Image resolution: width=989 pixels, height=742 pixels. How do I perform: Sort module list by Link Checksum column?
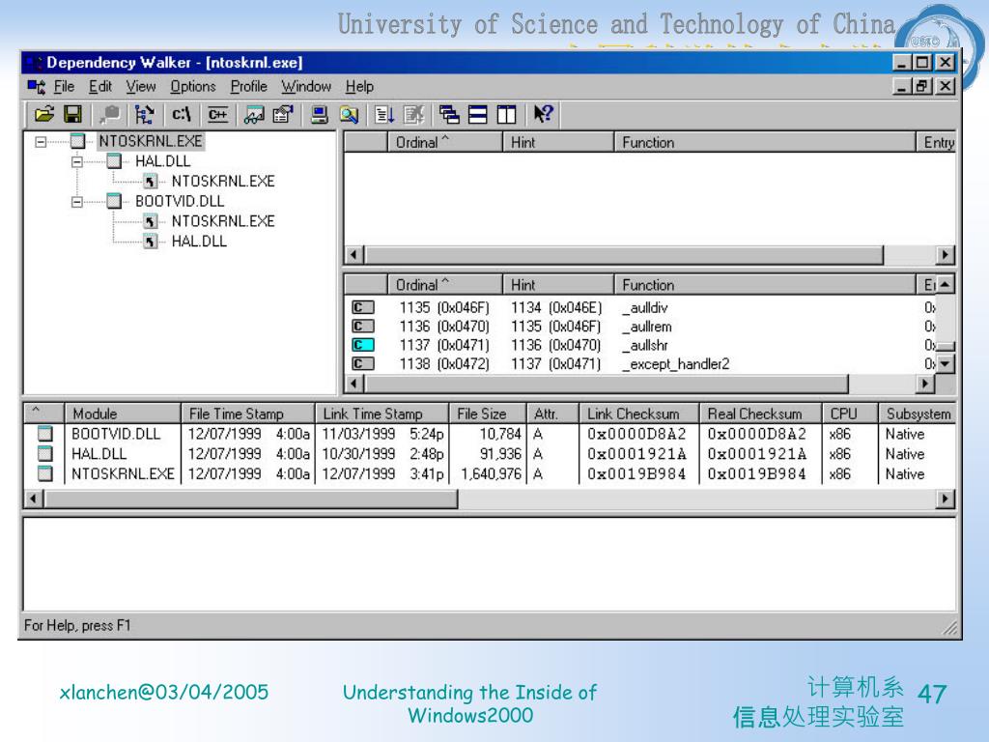pyautogui.click(x=639, y=414)
